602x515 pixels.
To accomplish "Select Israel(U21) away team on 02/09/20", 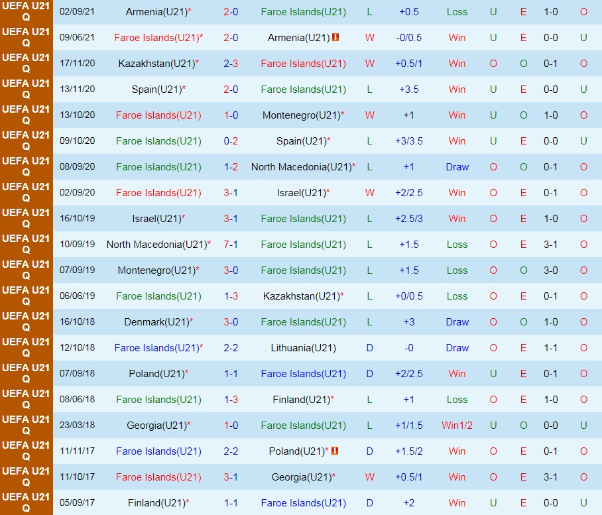I will point(301,193).
